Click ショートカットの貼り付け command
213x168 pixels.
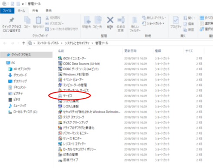coord(62,29)
